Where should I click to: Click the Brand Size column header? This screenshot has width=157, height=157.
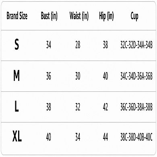pos(17,16)
